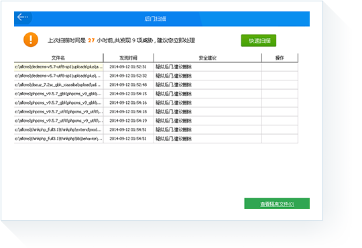This screenshot has width=362, height=248.
Task: Click 疑似后门 advice in the 01:54:18 row
Action: coord(174,112)
